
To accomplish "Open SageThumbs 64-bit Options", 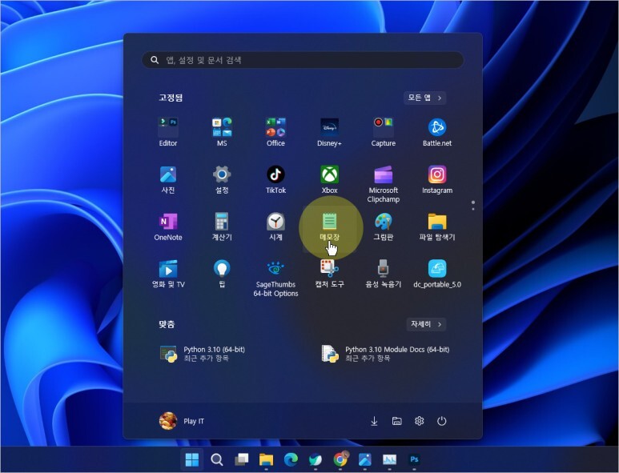I will [275, 279].
